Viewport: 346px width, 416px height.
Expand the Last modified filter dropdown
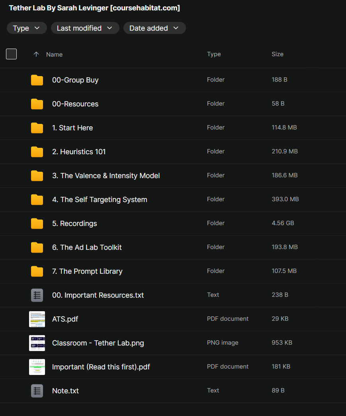click(x=85, y=28)
